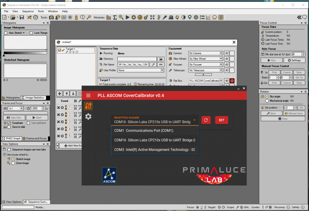Select the camera icon next to Tools
This screenshot has width=309, height=211.
point(51,17)
